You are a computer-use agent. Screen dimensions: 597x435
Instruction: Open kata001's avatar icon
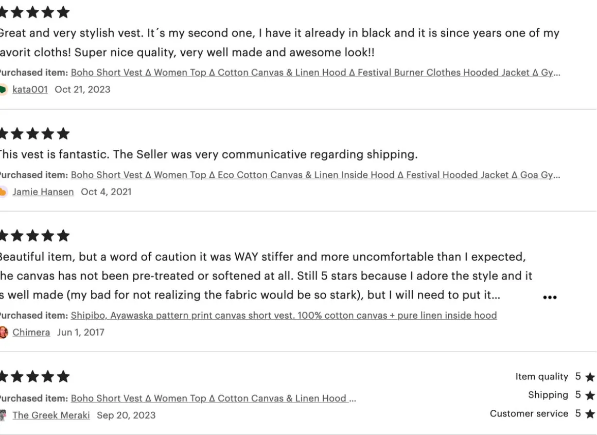3,90
